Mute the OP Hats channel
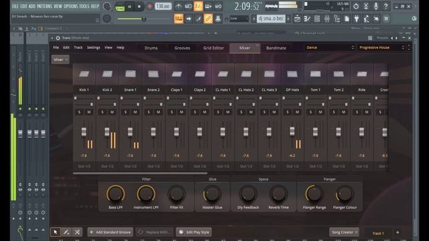Screen dimensions: 429x241 pos(297,112)
